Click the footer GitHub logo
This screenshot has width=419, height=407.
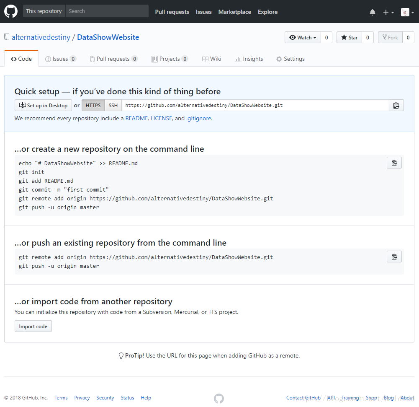tap(219, 399)
